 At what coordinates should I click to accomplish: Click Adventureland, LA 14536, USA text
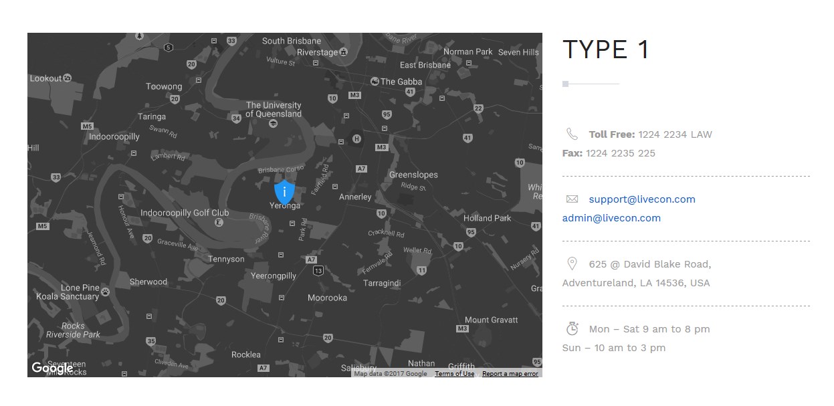636,283
